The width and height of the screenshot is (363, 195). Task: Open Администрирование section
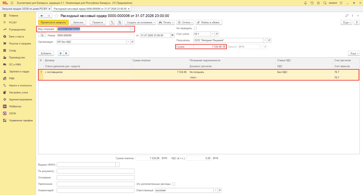20,99
